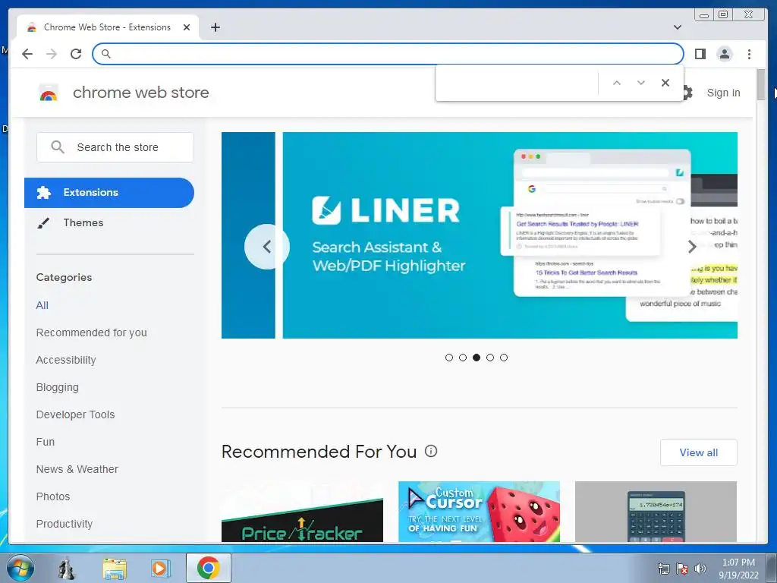Click the address bar magnifier icon
777x583 pixels.
(x=105, y=54)
